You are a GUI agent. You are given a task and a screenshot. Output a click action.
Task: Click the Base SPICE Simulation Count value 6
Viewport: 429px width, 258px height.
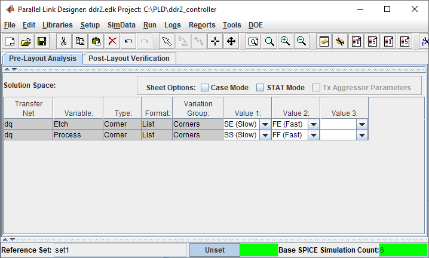[403, 250]
